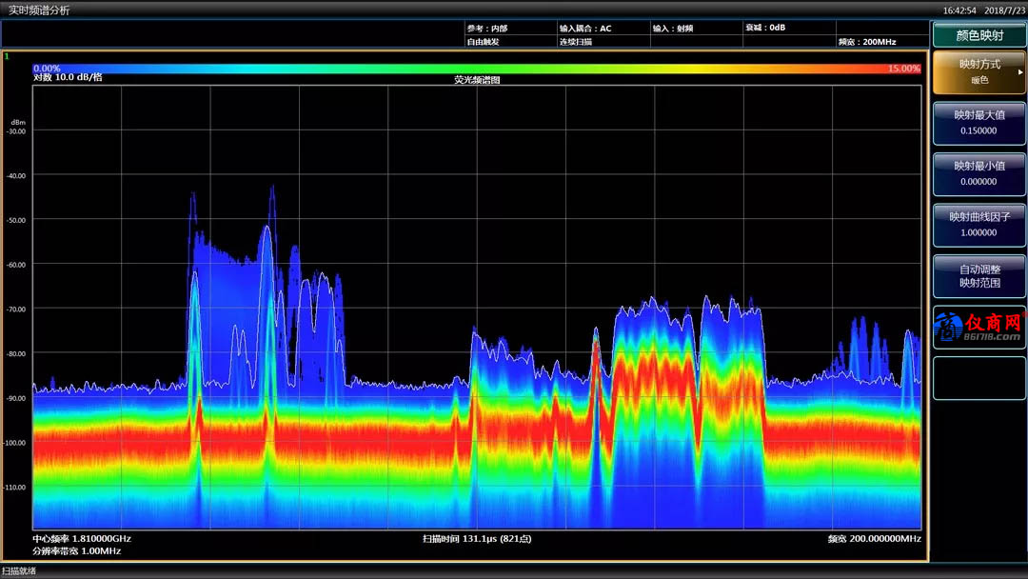Click the 衰减:0dB status cell

[765, 28]
